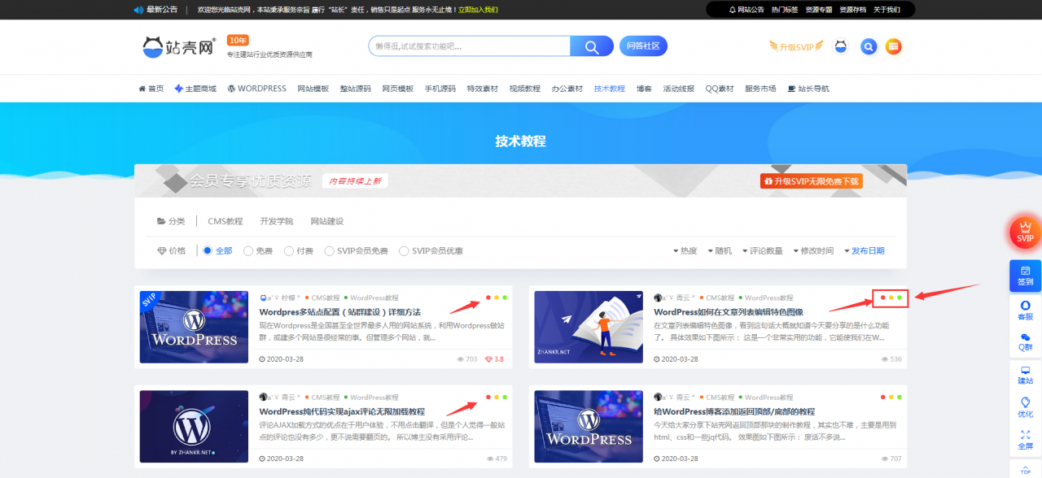Open 资源存档 in the top bar
The image size is (1042, 478).
[853, 10]
